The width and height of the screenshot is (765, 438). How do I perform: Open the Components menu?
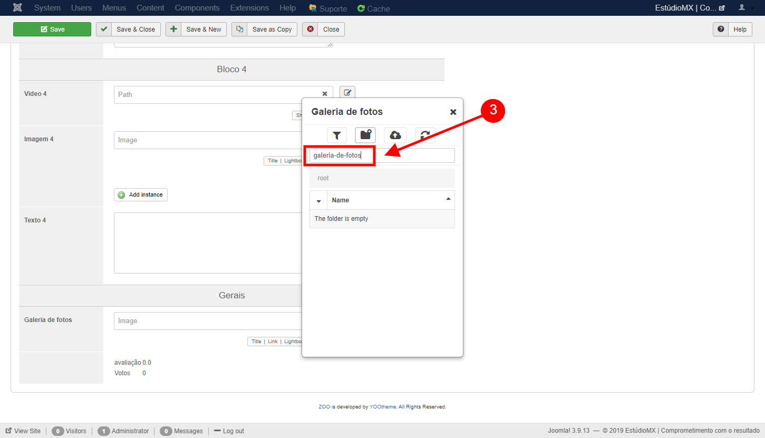[197, 8]
